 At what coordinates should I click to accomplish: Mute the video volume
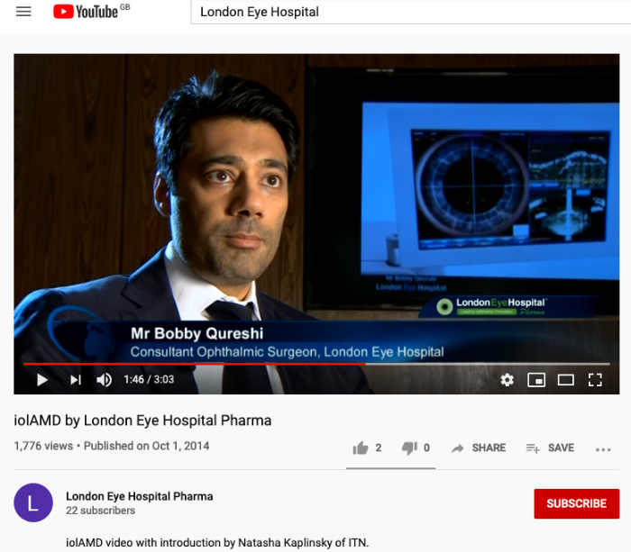point(105,380)
